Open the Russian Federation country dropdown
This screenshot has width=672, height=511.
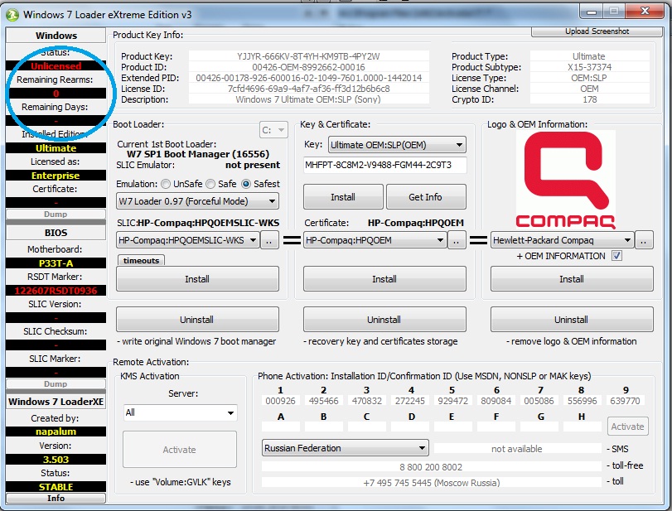pyautogui.click(x=346, y=448)
